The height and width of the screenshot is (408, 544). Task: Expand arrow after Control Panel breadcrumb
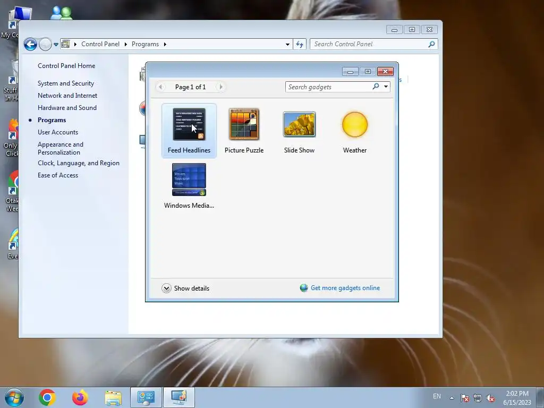point(125,45)
